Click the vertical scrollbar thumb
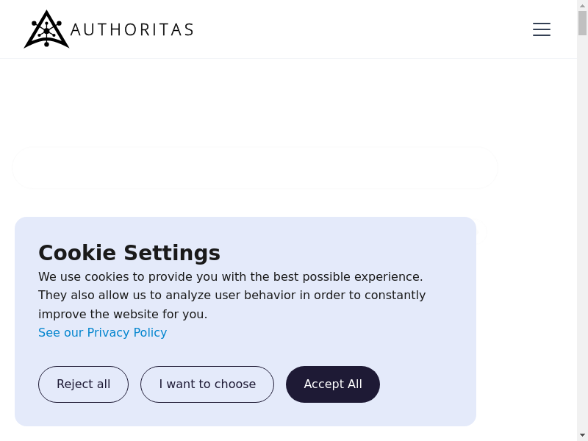 tap(582, 23)
